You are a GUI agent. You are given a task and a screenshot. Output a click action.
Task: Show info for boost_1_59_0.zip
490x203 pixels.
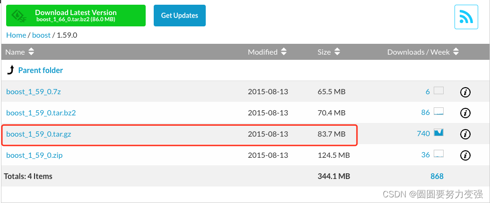coord(465,155)
